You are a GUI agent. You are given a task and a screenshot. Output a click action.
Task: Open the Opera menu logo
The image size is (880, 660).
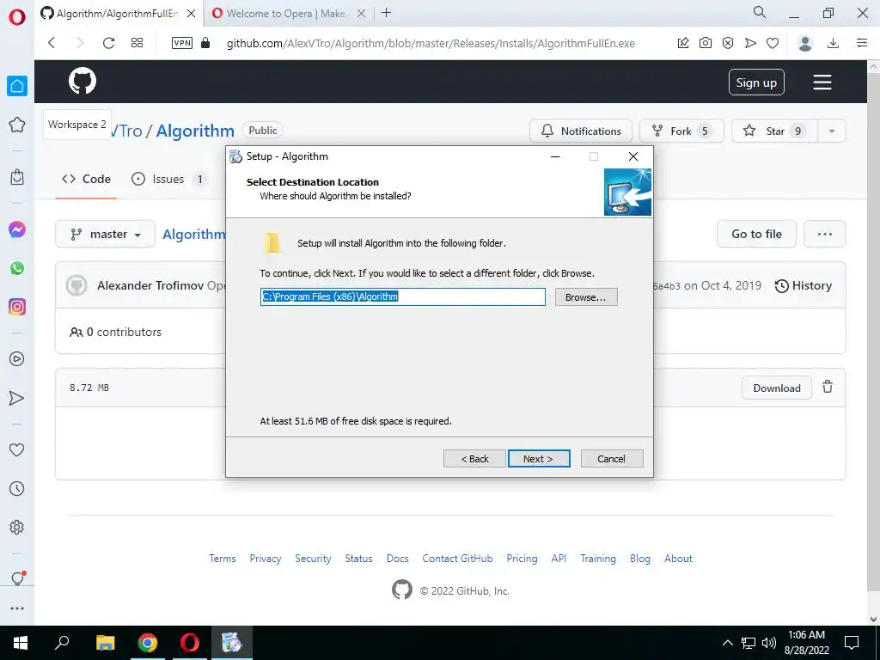pyautogui.click(x=17, y=17)
